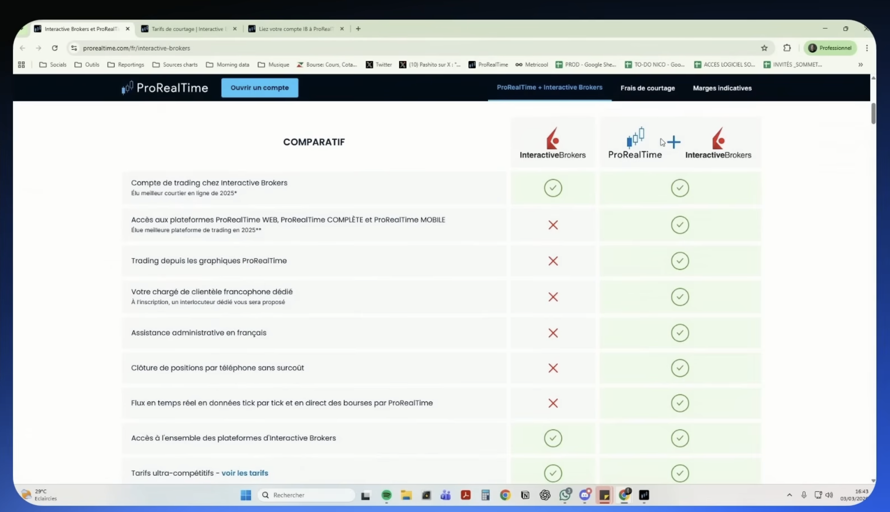
Task: Open Notion from the taskbar
Action: [x=525, y=495]
